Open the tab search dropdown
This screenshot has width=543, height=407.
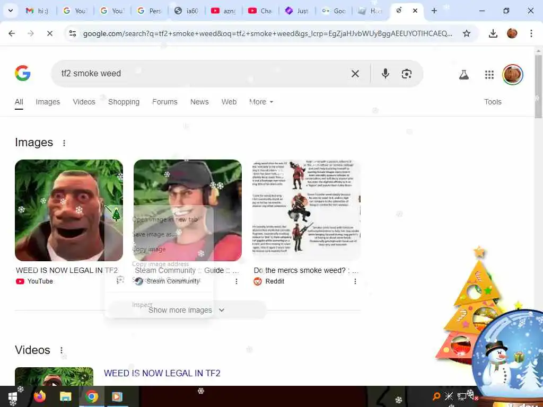coord(11,11)
